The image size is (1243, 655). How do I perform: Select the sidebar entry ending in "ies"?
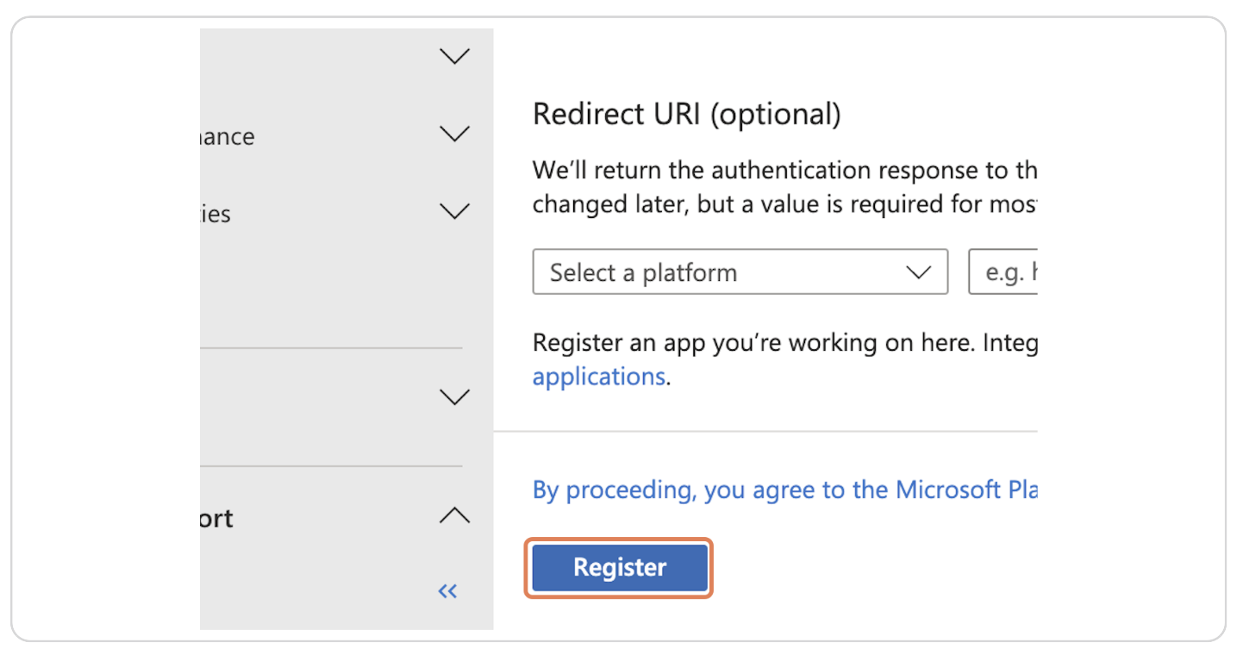(x=220, y=214)
